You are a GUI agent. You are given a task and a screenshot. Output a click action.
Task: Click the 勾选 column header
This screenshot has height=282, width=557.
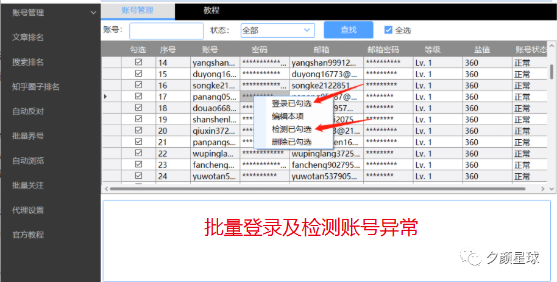[x=138, y=50]
